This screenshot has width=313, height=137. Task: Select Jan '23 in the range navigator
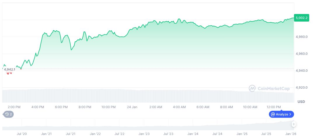(x=144, y=134)
